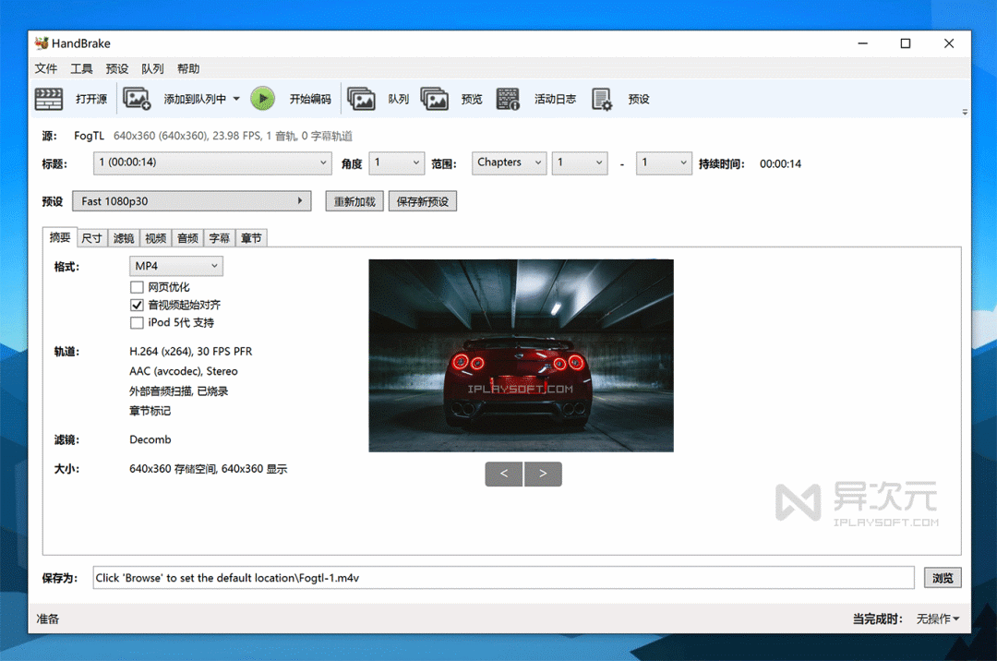
Task: Enable iPod 5th generation support
Action: tap(136, 322)
